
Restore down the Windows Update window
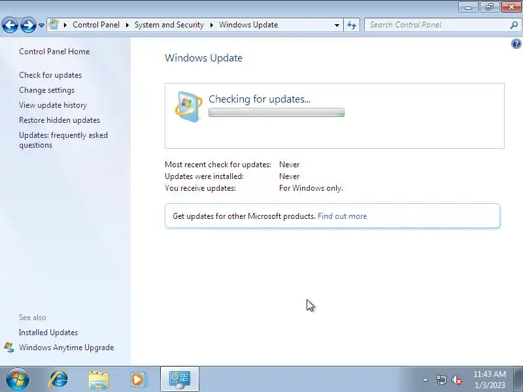[x=489, y=7]
